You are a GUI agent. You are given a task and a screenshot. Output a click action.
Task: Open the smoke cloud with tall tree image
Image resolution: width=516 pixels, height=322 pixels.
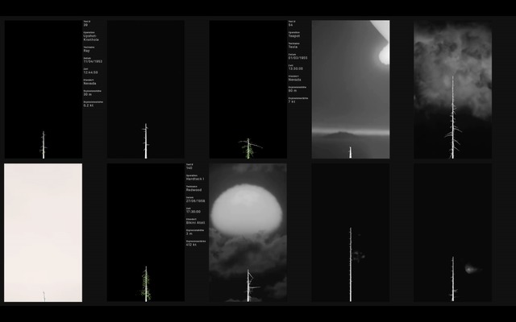pos(452,89)
